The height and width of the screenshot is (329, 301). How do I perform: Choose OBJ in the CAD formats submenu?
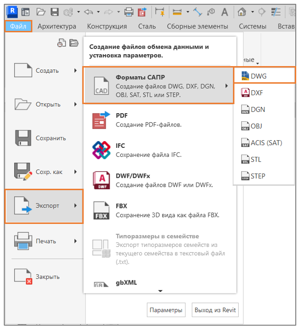[263, 126]
